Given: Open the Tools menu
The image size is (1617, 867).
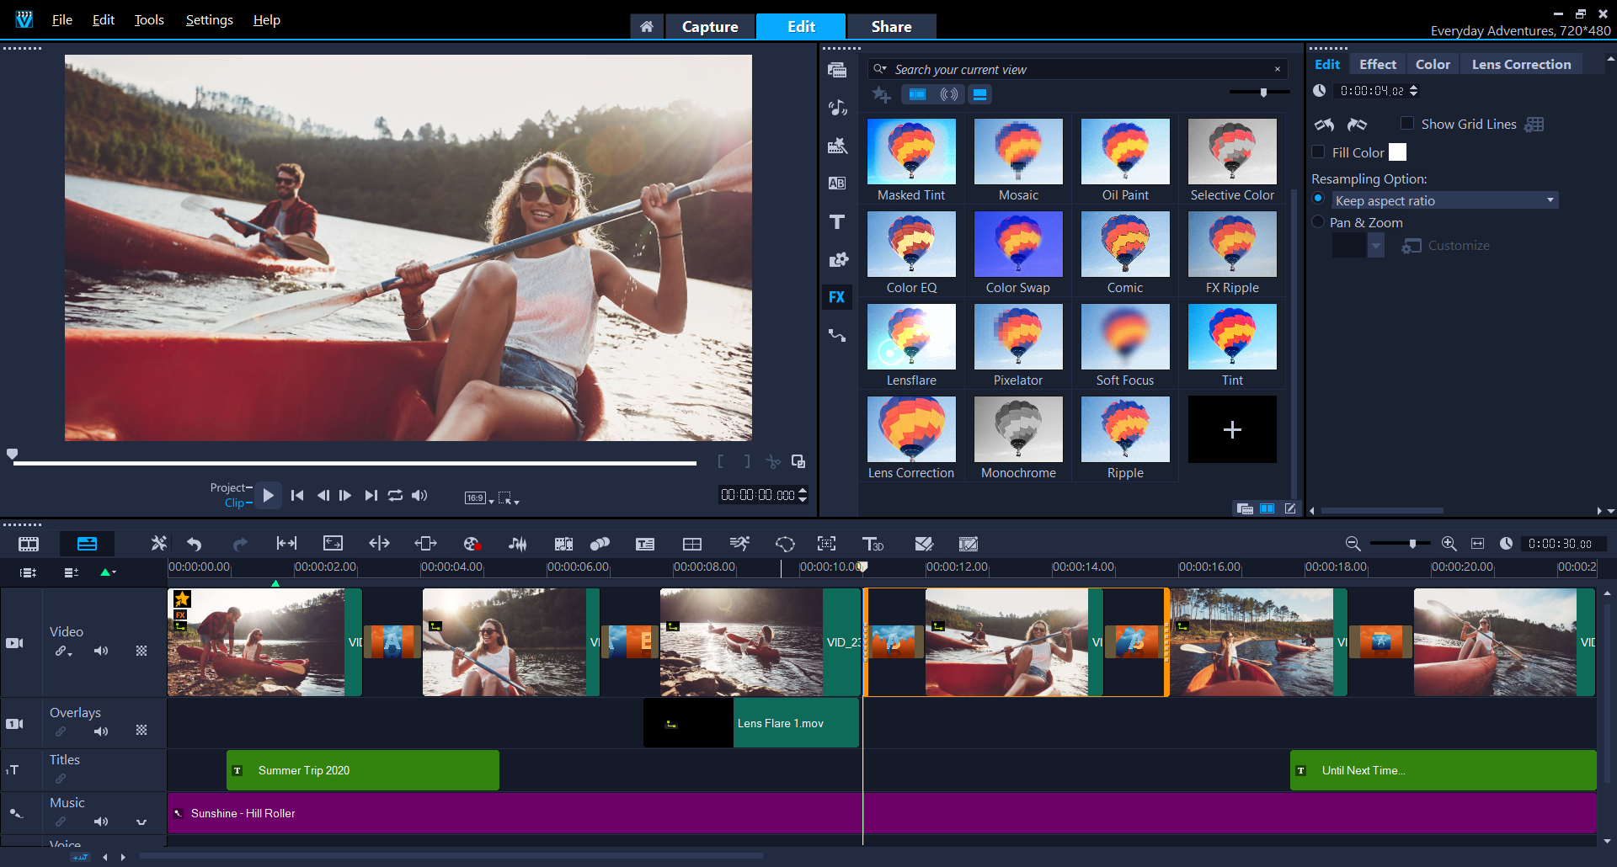Looking at the screenshot, I should tap(149, 20).
